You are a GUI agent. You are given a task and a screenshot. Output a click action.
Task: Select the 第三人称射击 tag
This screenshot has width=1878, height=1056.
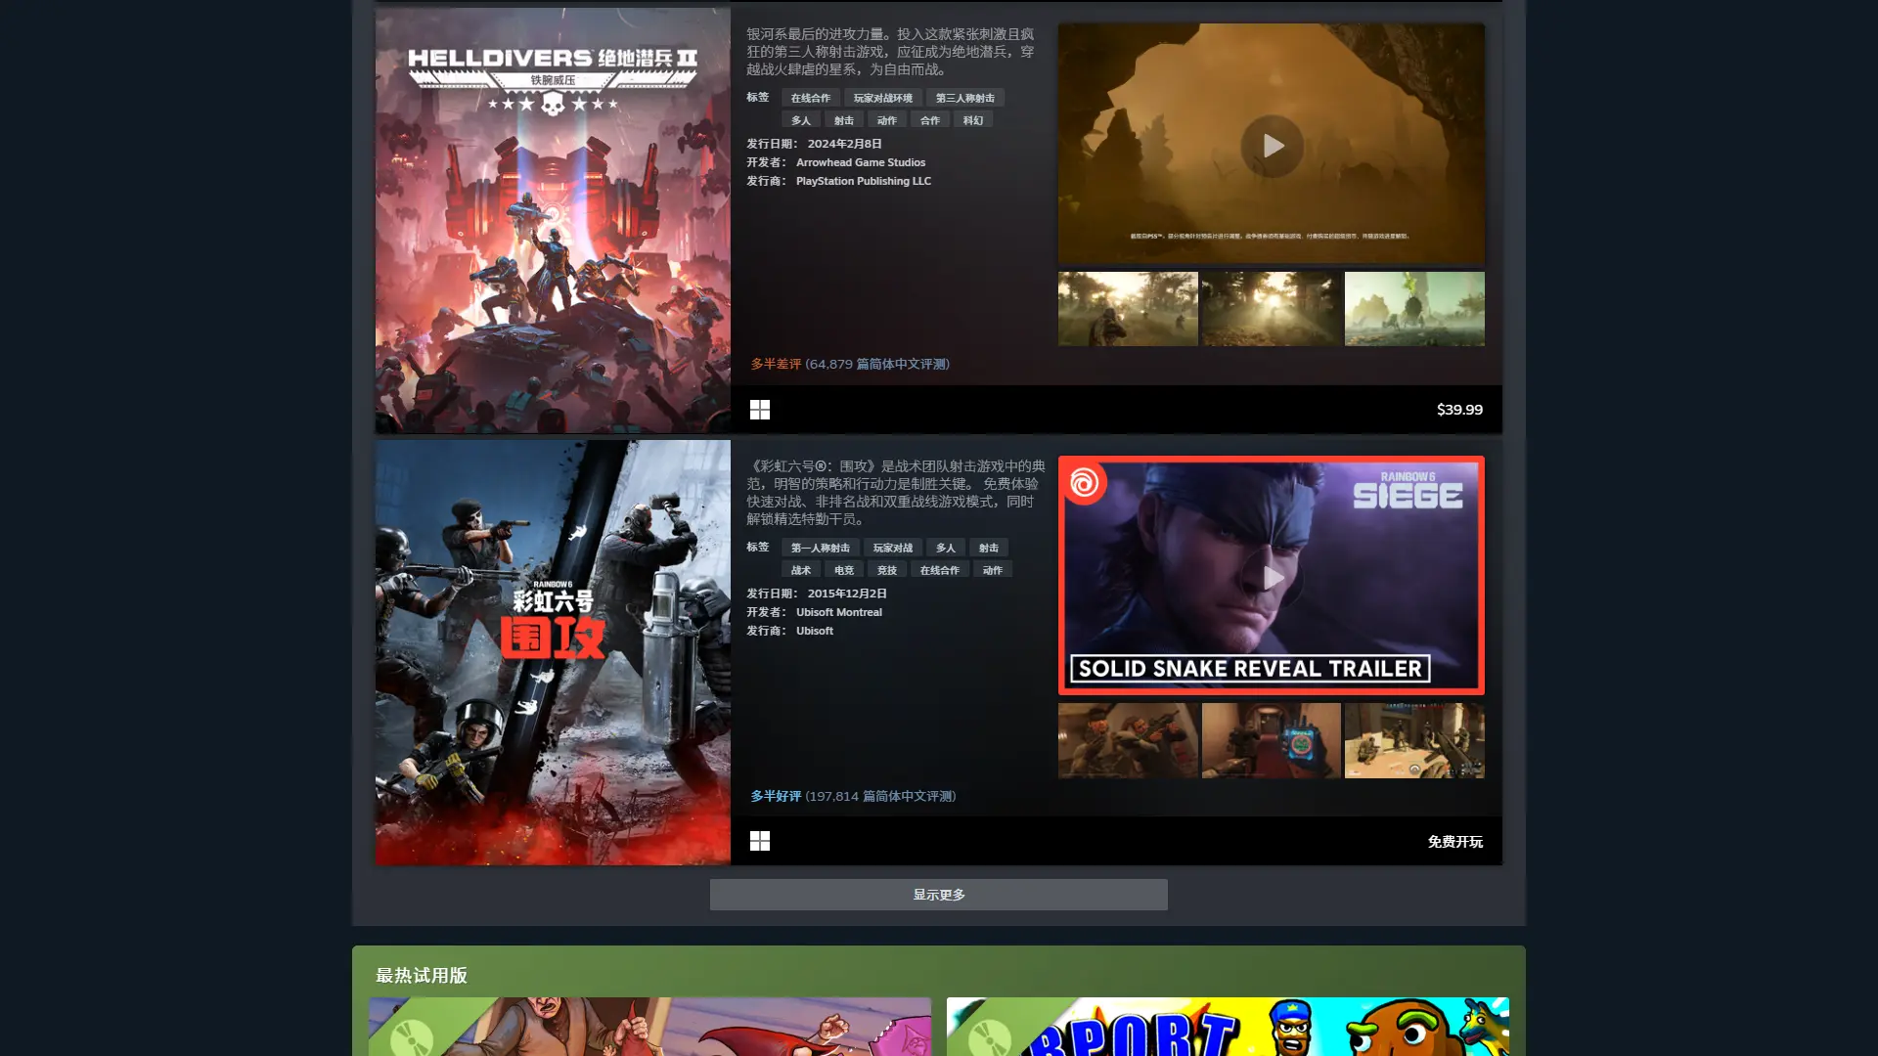pos(964,98)
